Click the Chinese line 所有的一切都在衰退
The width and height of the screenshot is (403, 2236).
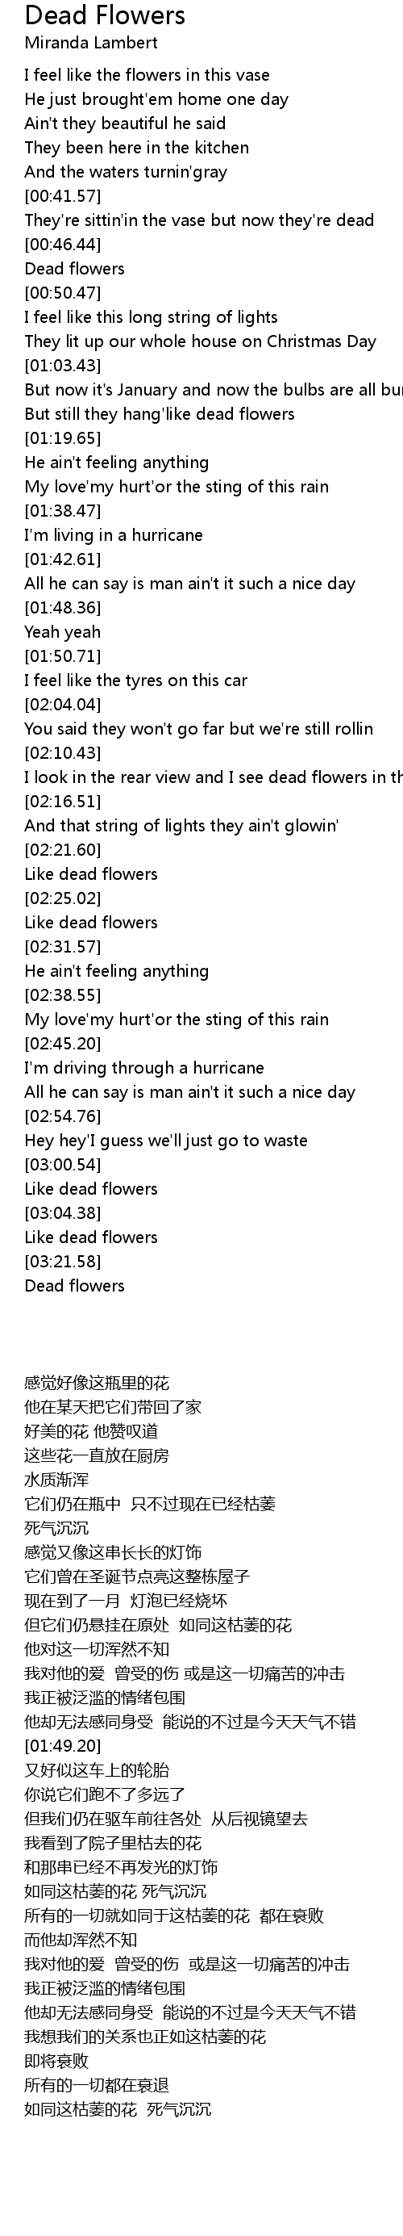tap(97, 2103)
